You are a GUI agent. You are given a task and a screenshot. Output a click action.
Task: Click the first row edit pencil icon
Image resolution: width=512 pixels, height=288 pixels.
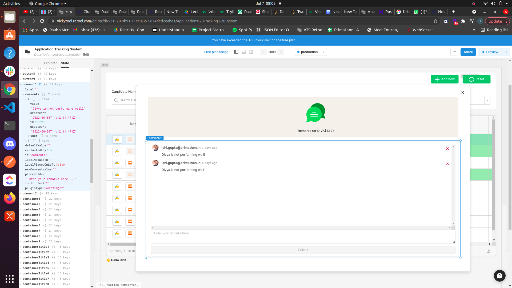click(117, 139)
